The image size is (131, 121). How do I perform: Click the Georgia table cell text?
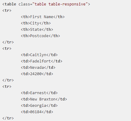[x=38, y=106]
